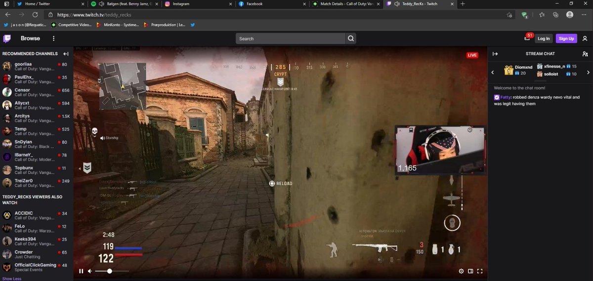
Task: Open the ACCIDIC channel in viewers also watch
Action: pos(36,216)
